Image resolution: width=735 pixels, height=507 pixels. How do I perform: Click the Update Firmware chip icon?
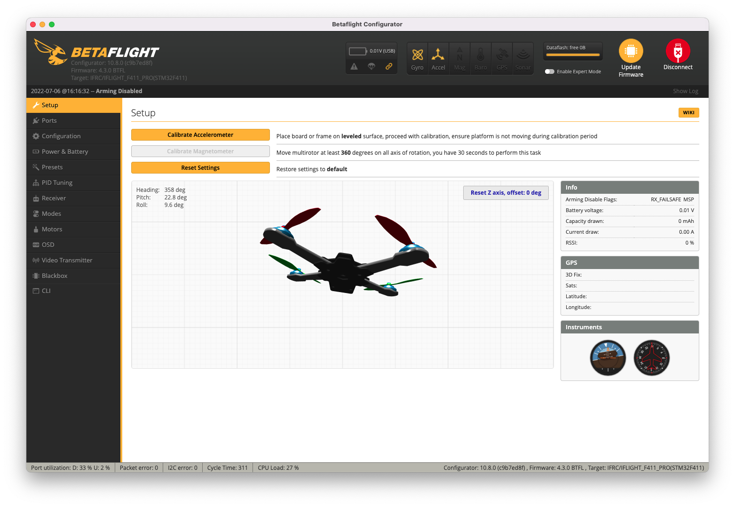tap(631, 51)
